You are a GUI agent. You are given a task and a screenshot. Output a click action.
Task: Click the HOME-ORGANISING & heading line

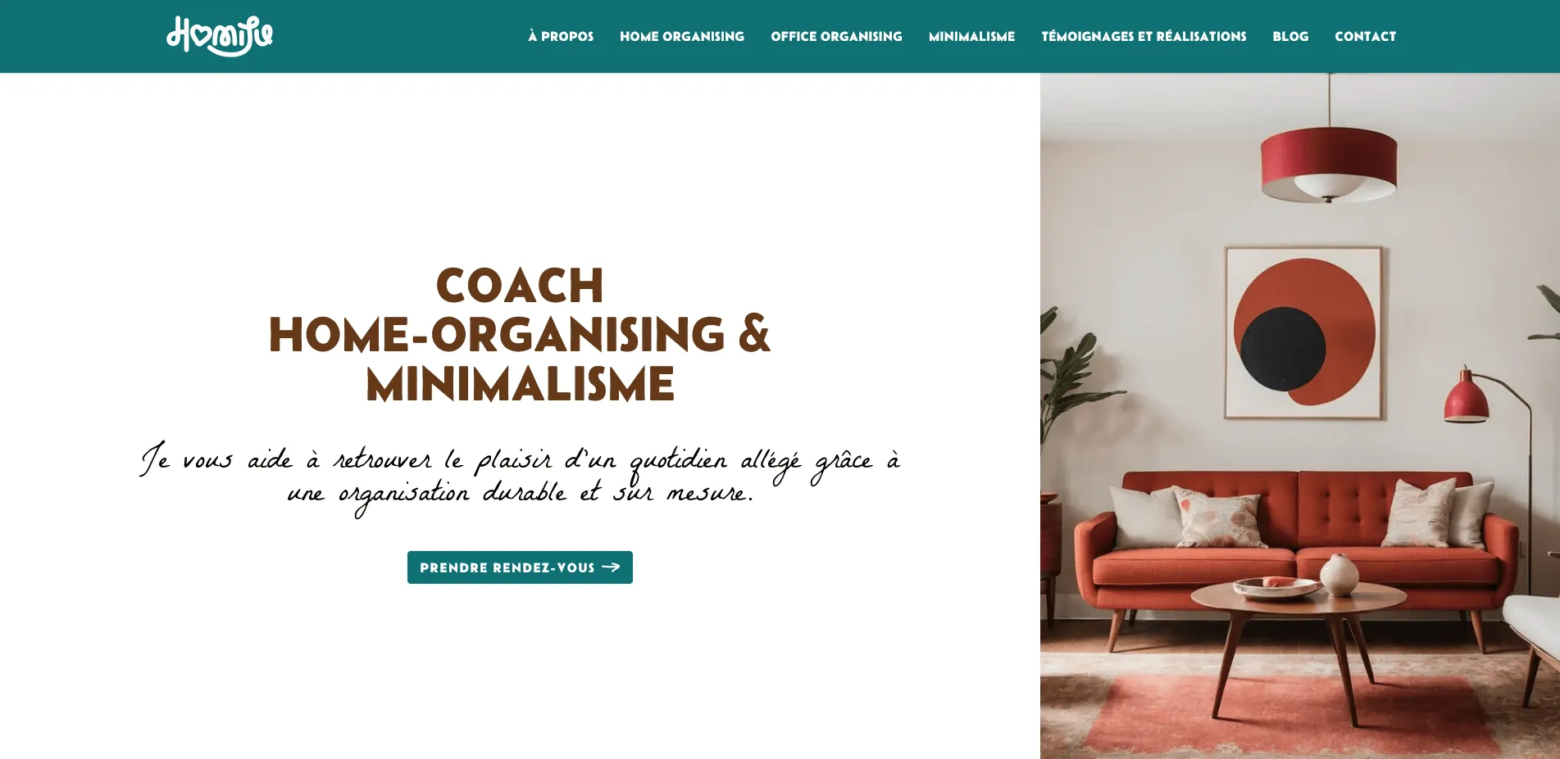520,335
